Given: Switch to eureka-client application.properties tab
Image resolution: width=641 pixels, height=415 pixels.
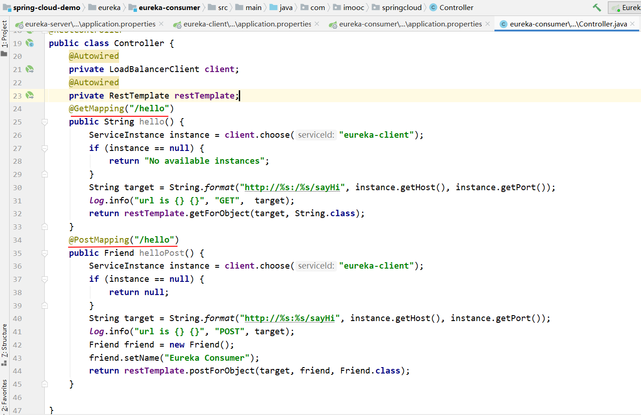Looking at the screenshot, I should 247,24.
